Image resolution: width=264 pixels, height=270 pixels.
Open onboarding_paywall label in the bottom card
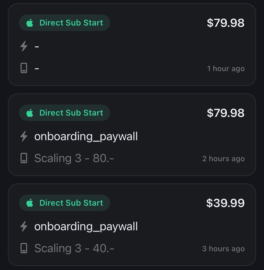tap(86, 226)
